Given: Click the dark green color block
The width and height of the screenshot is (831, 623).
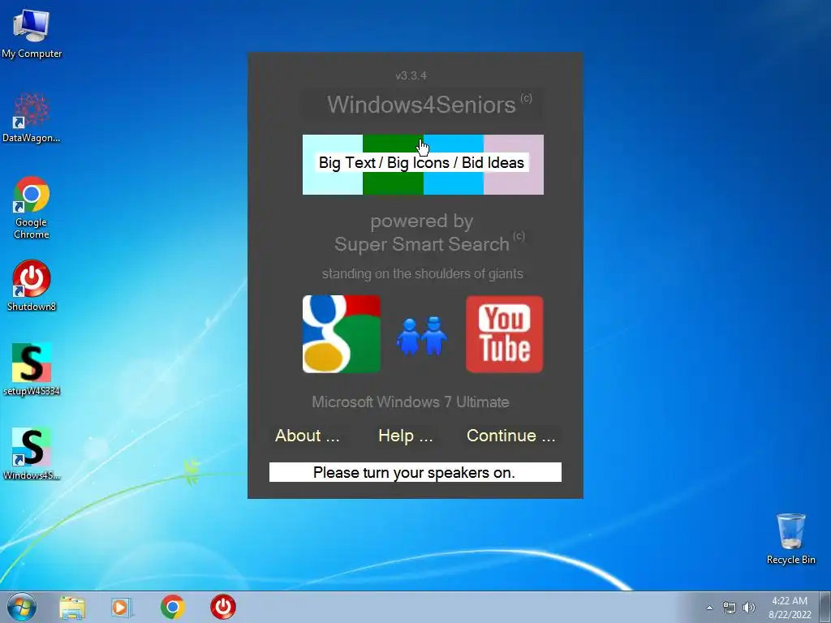Looking at the screenshot, I should [x=393, y=165].
